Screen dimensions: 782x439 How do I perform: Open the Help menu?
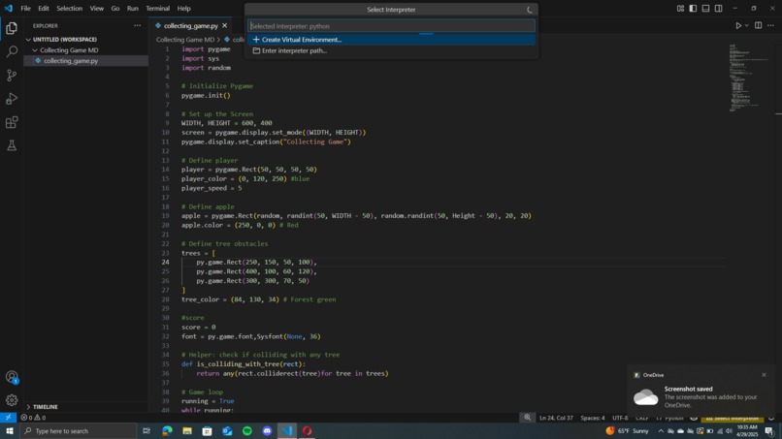(184, 9)
